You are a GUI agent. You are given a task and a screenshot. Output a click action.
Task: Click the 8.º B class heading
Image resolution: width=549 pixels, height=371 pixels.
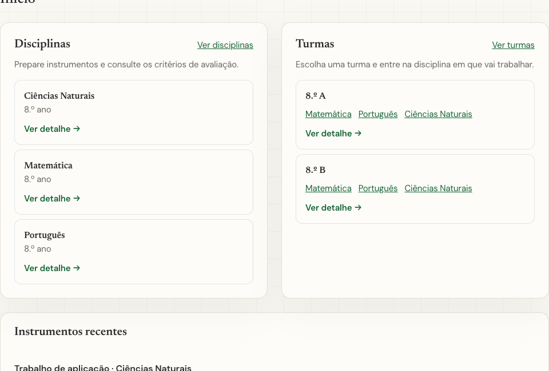(x=316, y=170)
